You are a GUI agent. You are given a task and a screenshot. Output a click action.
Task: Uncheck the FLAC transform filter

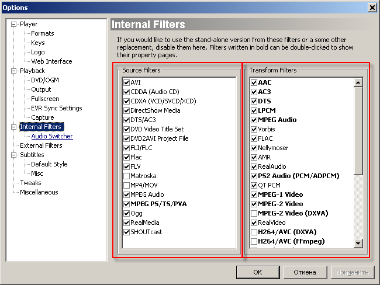click(x=254, y=138)
